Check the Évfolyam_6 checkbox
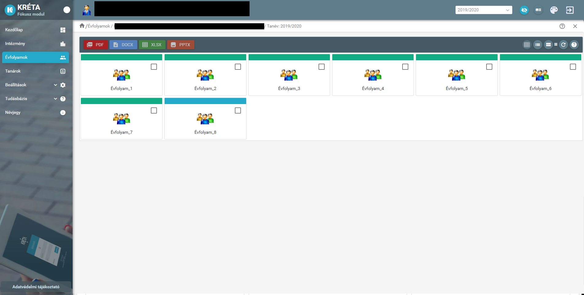 tap(573, 67)
